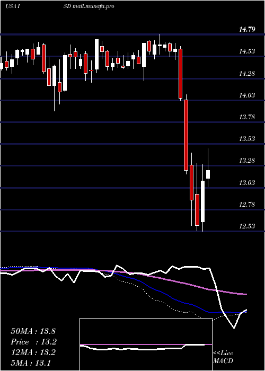Click the 12.78 price axis label
The height and width of the screenshot is (371, 265).
(248, 204)
